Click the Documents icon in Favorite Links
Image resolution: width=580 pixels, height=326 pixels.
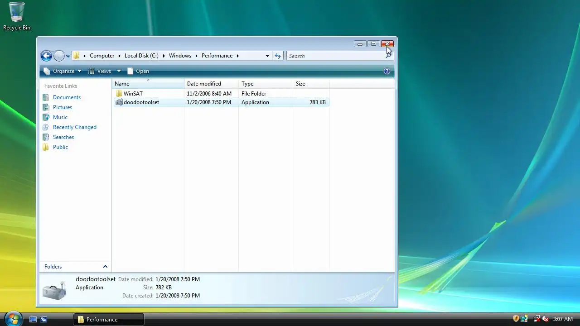coord(46,97)
